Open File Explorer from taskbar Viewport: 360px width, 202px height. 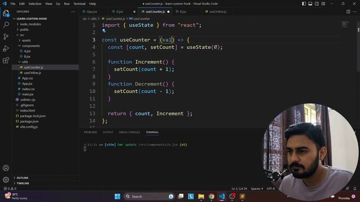click(x=201, y=196)
